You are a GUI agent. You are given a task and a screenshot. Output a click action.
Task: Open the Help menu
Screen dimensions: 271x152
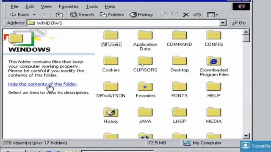click(x=110, y=7)
